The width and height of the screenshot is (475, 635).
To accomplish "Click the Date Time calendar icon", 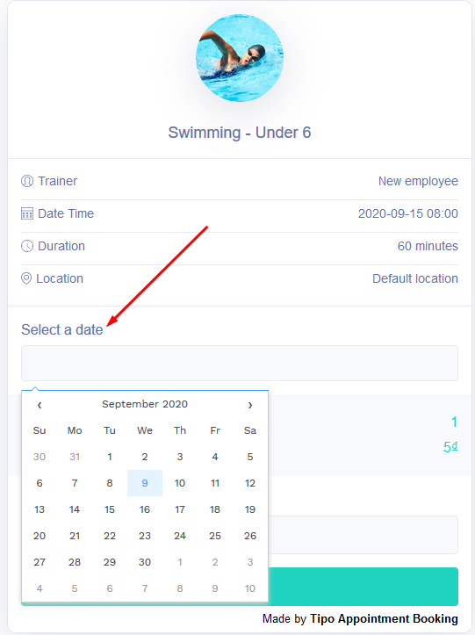I will [27, 213].
